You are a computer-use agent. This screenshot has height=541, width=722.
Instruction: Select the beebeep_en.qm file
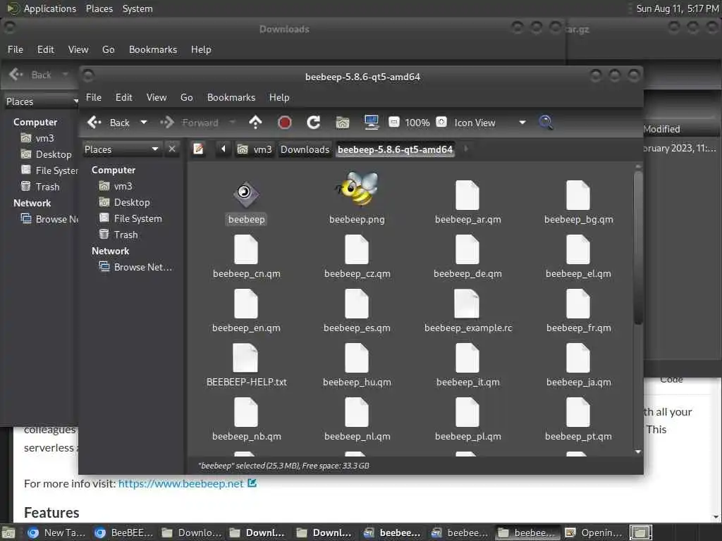coord(246,310)
